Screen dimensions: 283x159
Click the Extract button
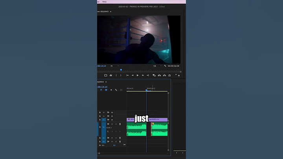pyautogui.click(x=164, y=75)
